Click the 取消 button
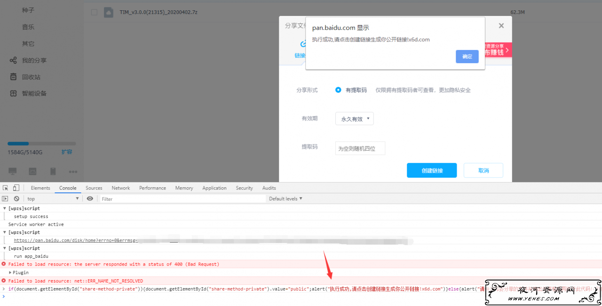This screenshot has height=306, width=602. point(483,170)
